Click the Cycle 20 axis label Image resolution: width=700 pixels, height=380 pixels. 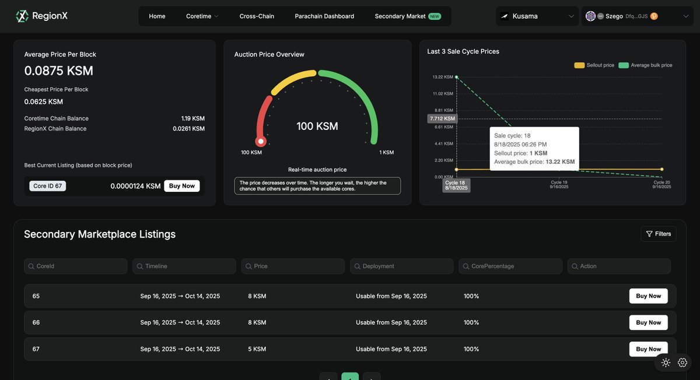(661, 185)
